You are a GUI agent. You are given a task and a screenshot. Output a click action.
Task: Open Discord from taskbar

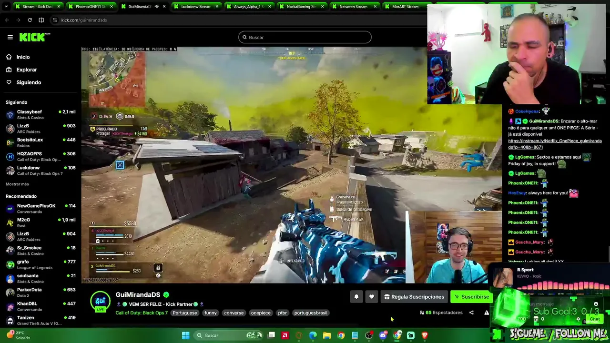(x=383, y=335)
